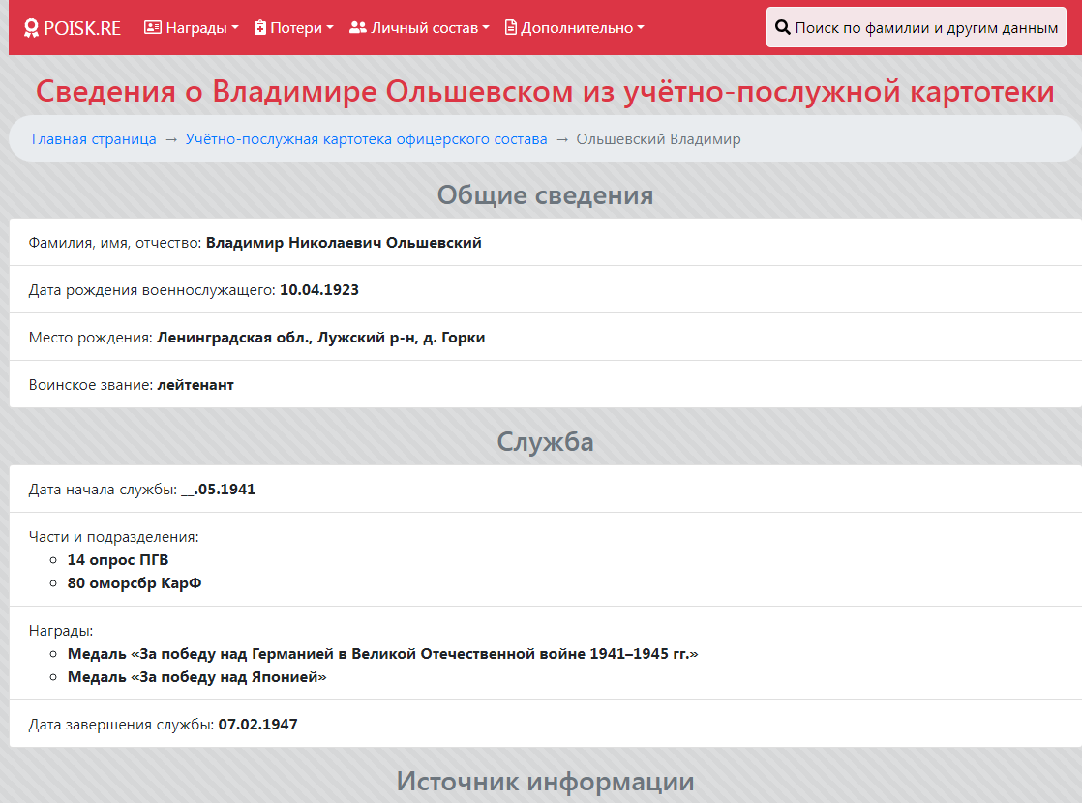Image resolution: width=1082 pixels, height=803 pixels.
Task: Click the Источник информации heading
Action: (x=545, y=782)
